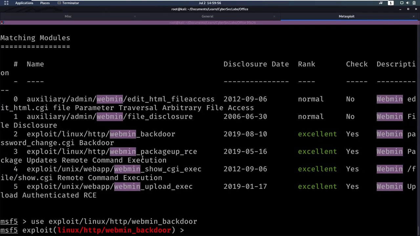The height and width of the screenshot is (236, 420).
Task: Close the Metasploit tab
Action: point(413,16)
